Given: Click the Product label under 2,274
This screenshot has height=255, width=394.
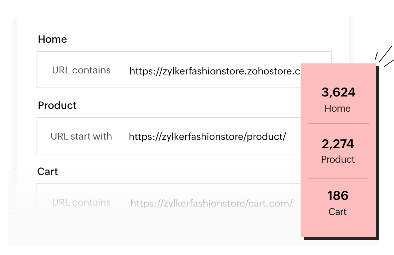Looking at the screenshot, I should pos(338,160).
